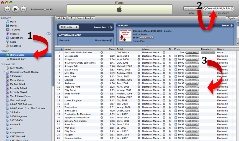Add the song Skelatone to cart
This screenshot has width=239, height=141.
click(x=192, y=83)
